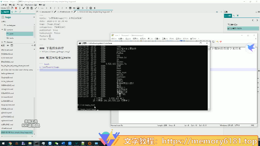Click the L:\software\hugo line in editor
Image resolution: width=260 pixels, height=146 pixels.
pyautogui.click(x=49, y=67)
